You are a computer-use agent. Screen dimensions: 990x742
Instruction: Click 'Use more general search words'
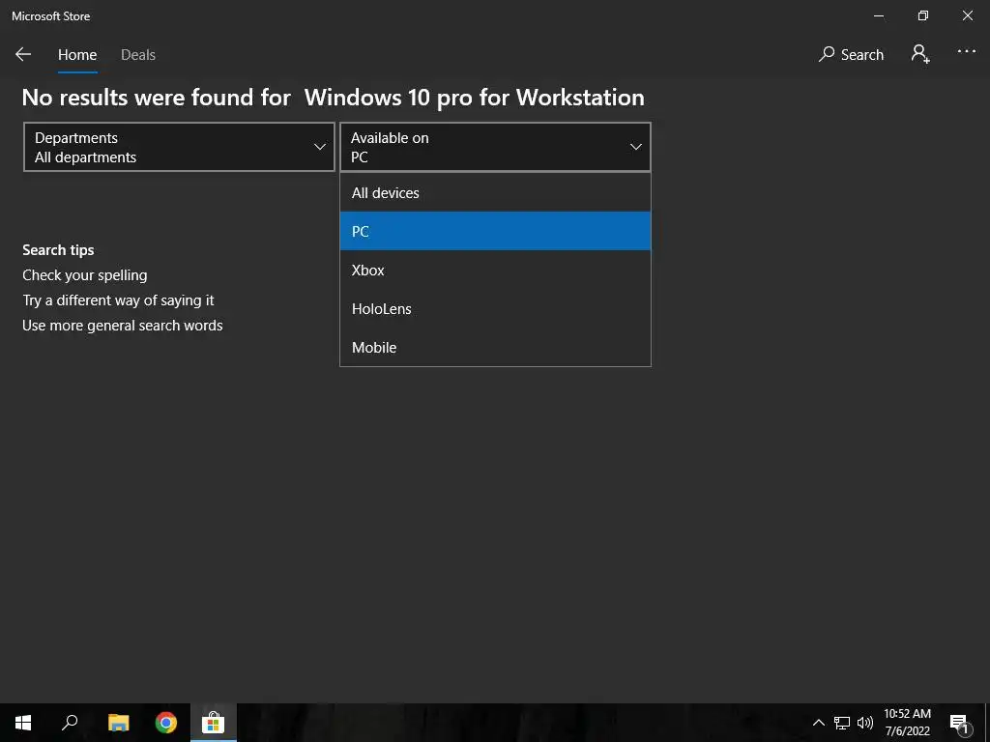(123, 326)
